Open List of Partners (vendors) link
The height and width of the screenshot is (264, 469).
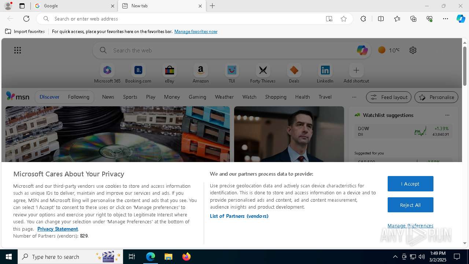[x=239, y=216]
